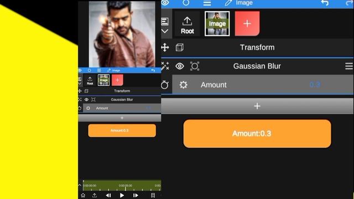Click the undo arrow in enlarged top bar
The width and height of the screenshot is (354, 199).
click(325, 3)
